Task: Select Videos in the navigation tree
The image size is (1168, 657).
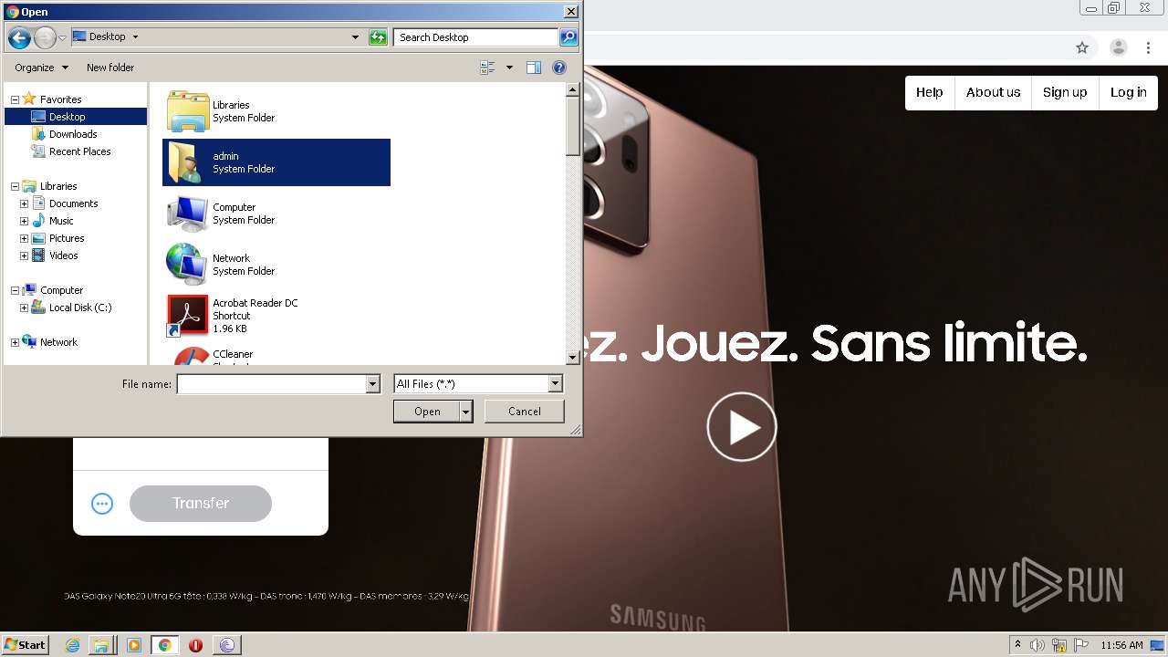Action: tap(63, 255)
